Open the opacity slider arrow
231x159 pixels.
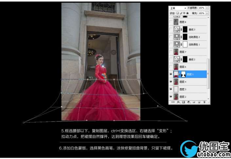pos(207,8)
